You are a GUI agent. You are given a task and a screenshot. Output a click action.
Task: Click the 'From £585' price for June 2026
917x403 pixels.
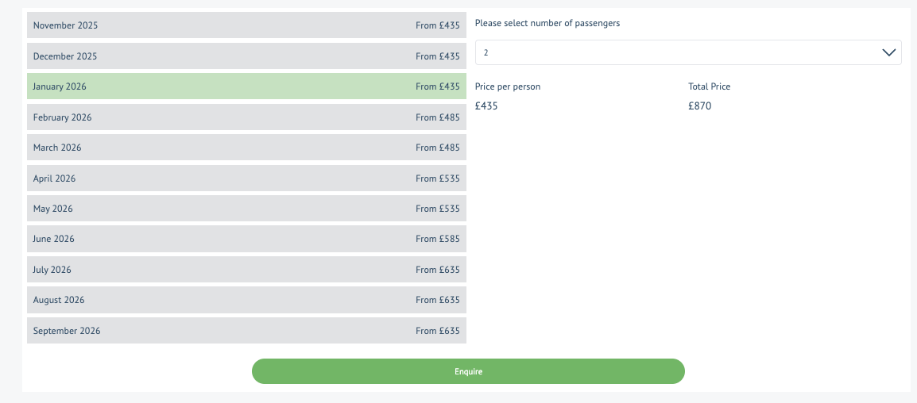(437, 239)
